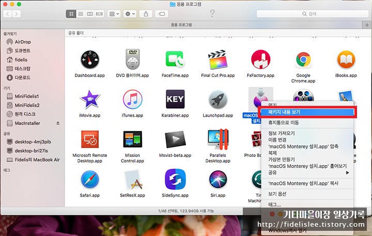Click the Edit Tags toolbar button
This screenshot has width=372, height=236.
click(162, 14)
